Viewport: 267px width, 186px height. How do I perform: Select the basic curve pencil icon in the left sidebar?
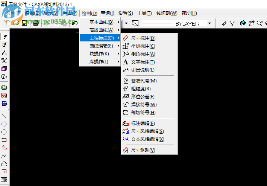coord(4,37)
